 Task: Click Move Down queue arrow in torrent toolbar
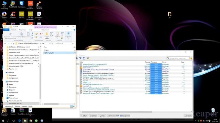(80, 58)
